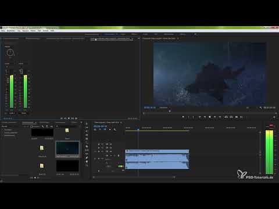This screenshot has width=279, height=209.
Task: Select the audio waveform clip on timeline
Action: click(x=157, y=161)
